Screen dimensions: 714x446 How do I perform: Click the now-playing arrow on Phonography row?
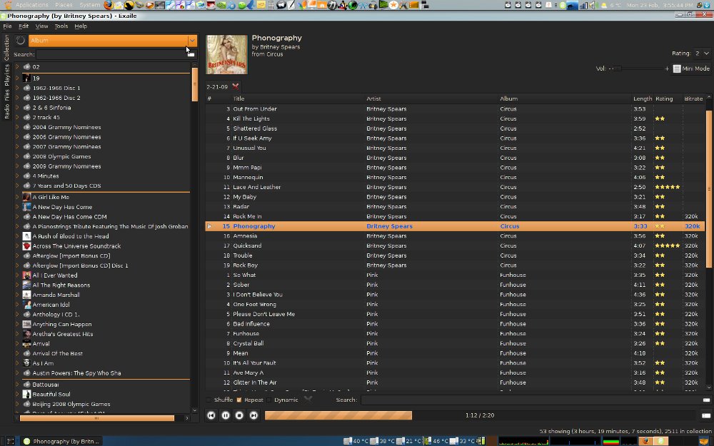coord(209,226)
